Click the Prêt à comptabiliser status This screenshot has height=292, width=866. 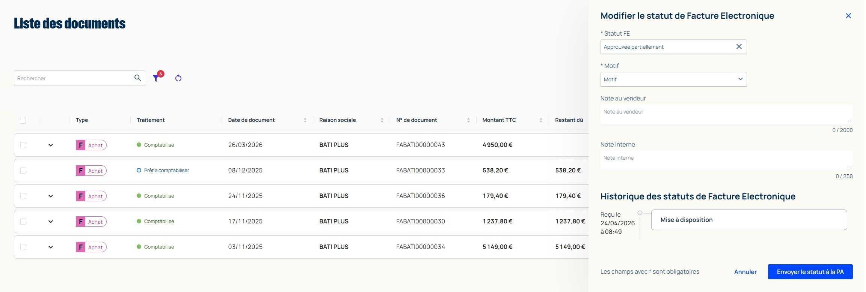[163, 170]
